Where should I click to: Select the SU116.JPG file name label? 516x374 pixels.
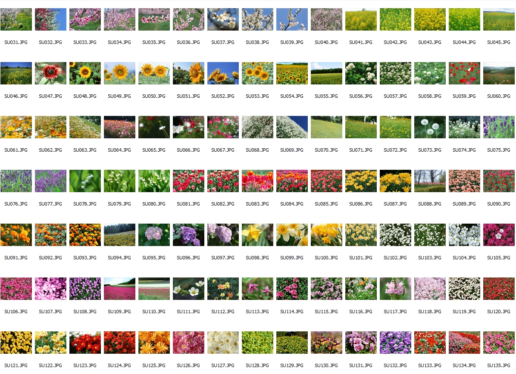point(361,312)
